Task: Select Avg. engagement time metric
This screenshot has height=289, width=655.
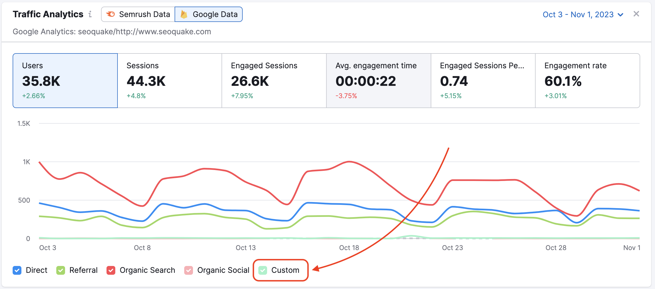Action: (x=378, y=80)
